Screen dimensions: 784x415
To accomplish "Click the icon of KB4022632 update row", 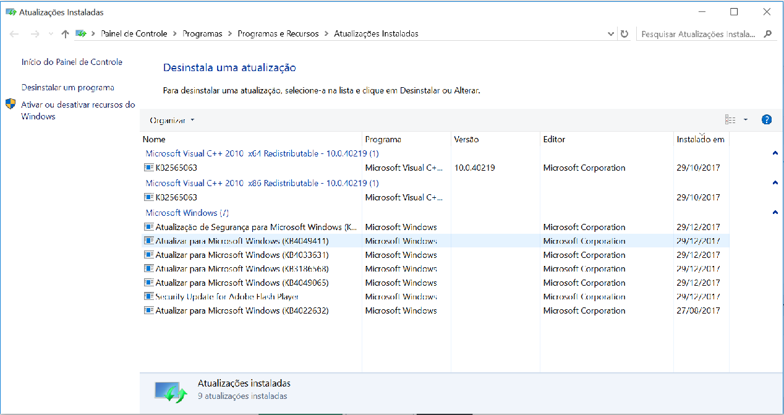I will (x=148, y=310).
